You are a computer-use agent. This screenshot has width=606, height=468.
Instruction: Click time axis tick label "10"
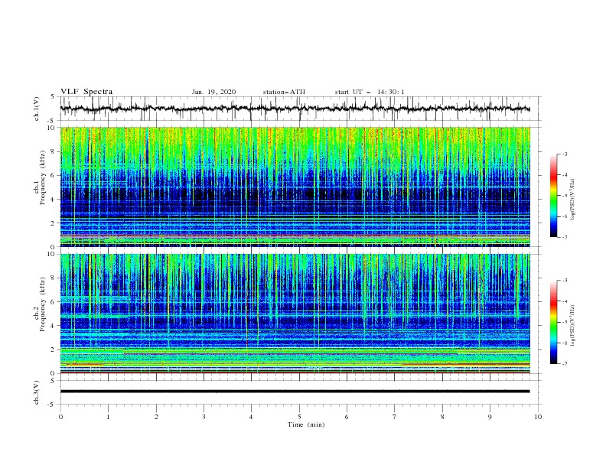pos(538,417)
